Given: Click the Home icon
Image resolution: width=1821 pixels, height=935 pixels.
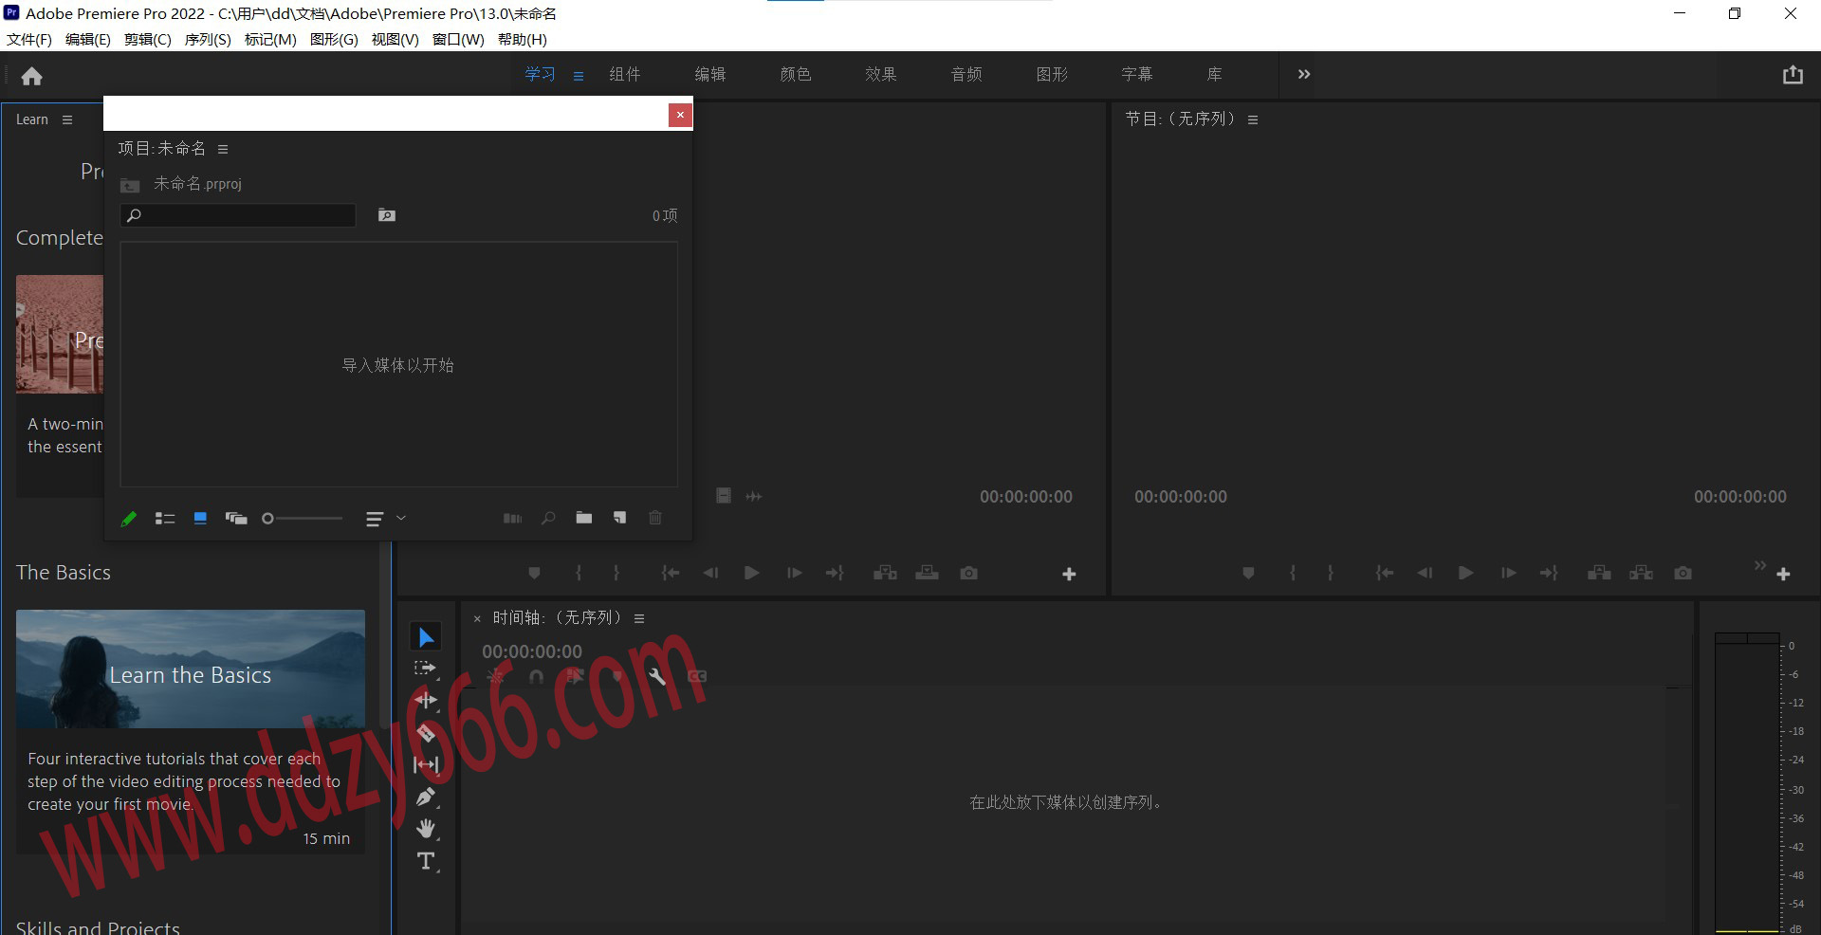Looking at the screenshot, I should 32,76.
